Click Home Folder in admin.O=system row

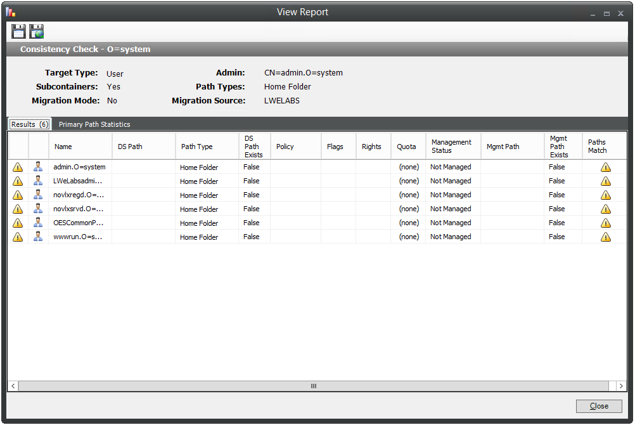[199, 167]
